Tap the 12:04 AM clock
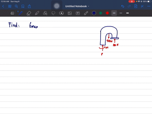Viewport: 152px width, 114px height. pos(5,2)
